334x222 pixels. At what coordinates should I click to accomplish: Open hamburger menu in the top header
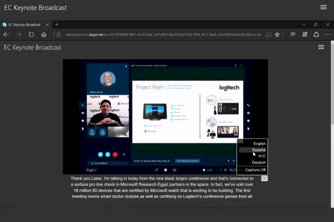point(323,8)
